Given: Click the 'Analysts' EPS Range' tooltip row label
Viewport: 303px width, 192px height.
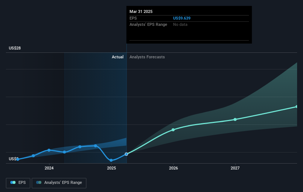Looking at the screenshot, I should [x=148, y=25].
